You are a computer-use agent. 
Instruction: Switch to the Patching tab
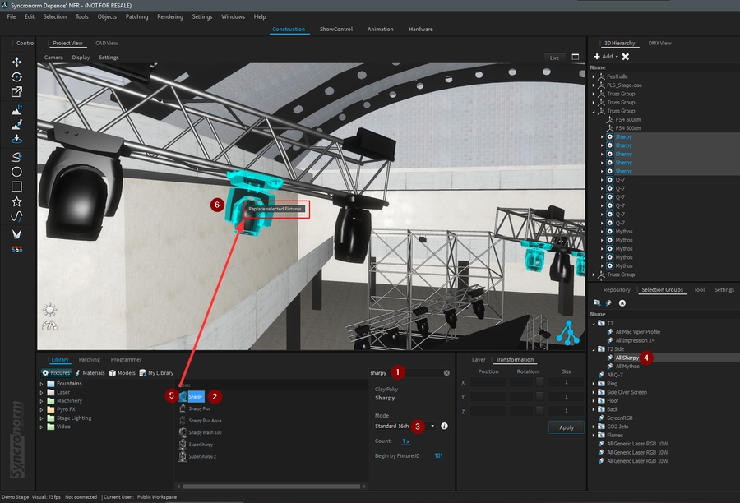89,360
